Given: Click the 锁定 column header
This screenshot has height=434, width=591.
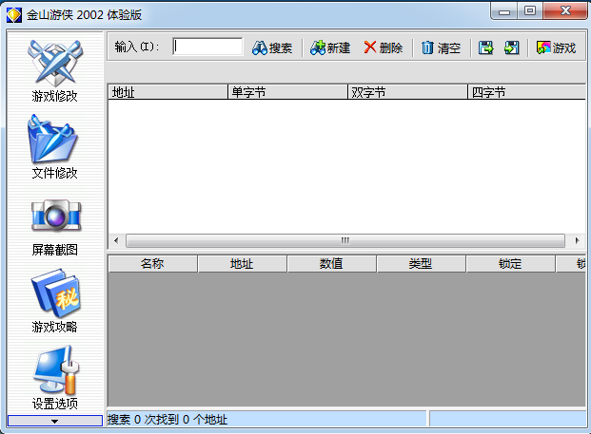Looking at the screenshot, I should [x=510, y=264].
